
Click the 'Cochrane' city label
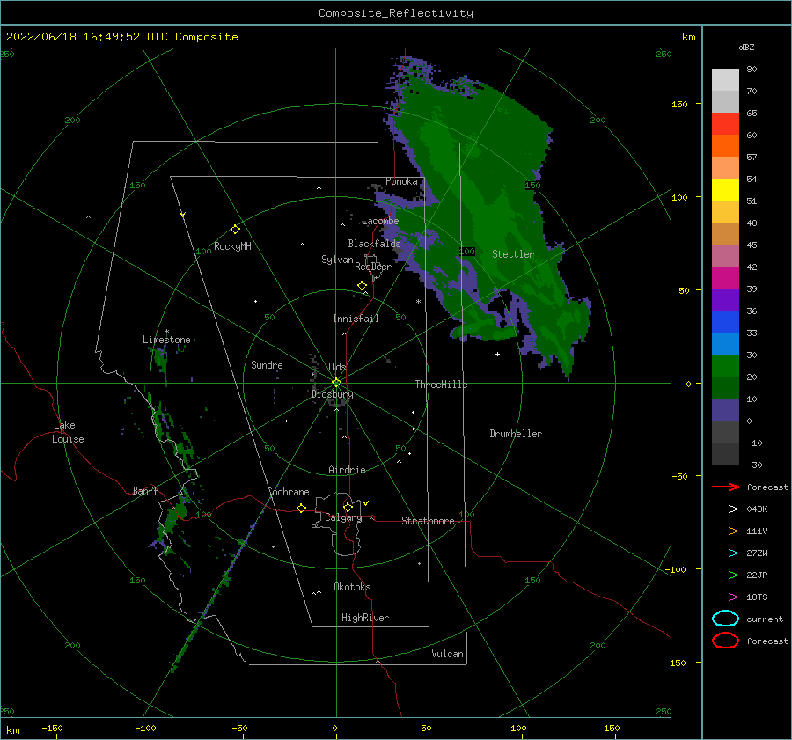[288, 492]
